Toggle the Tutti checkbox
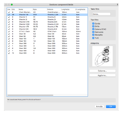Image resolution: width=122 pixels, height=113 pixels. tap(93, 38)
